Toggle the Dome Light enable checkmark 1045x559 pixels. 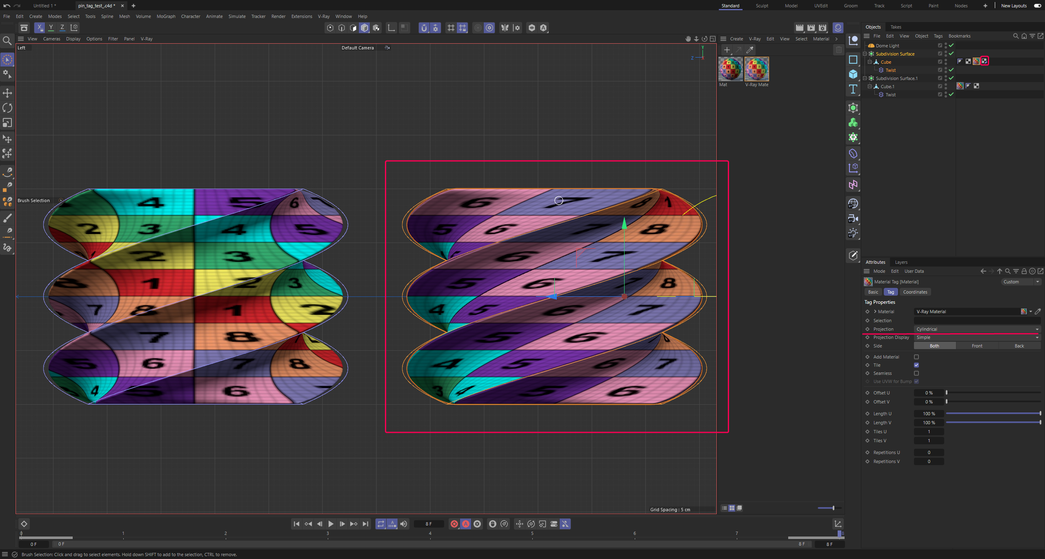(x=951, y=45)
